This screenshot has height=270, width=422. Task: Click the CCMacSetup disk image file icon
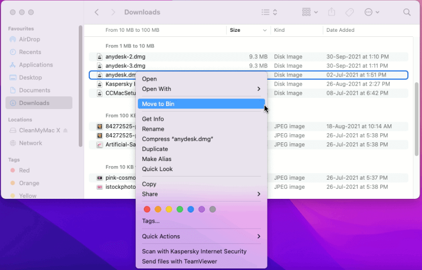[x=99, y=93]
